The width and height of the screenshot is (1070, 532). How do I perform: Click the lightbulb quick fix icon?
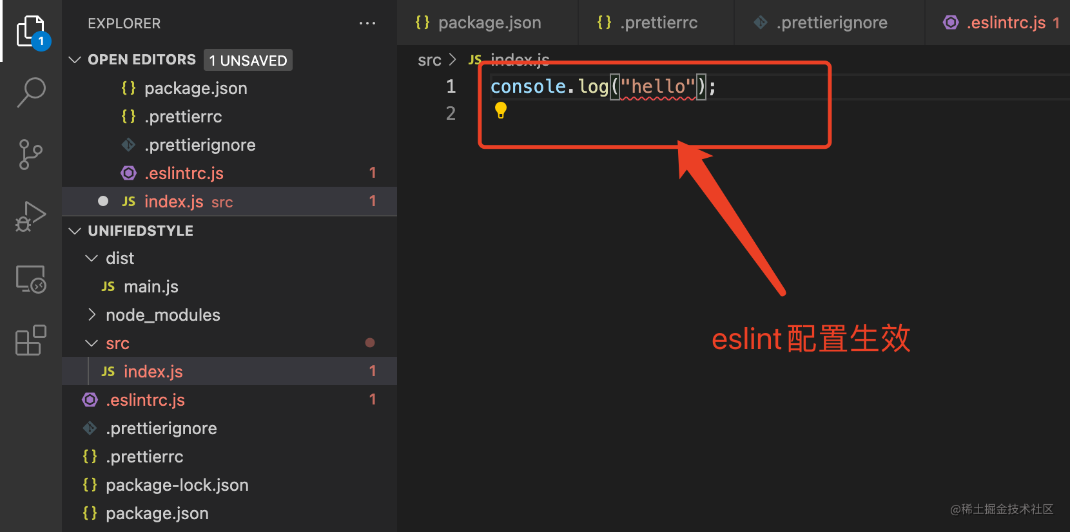[501, 110]
